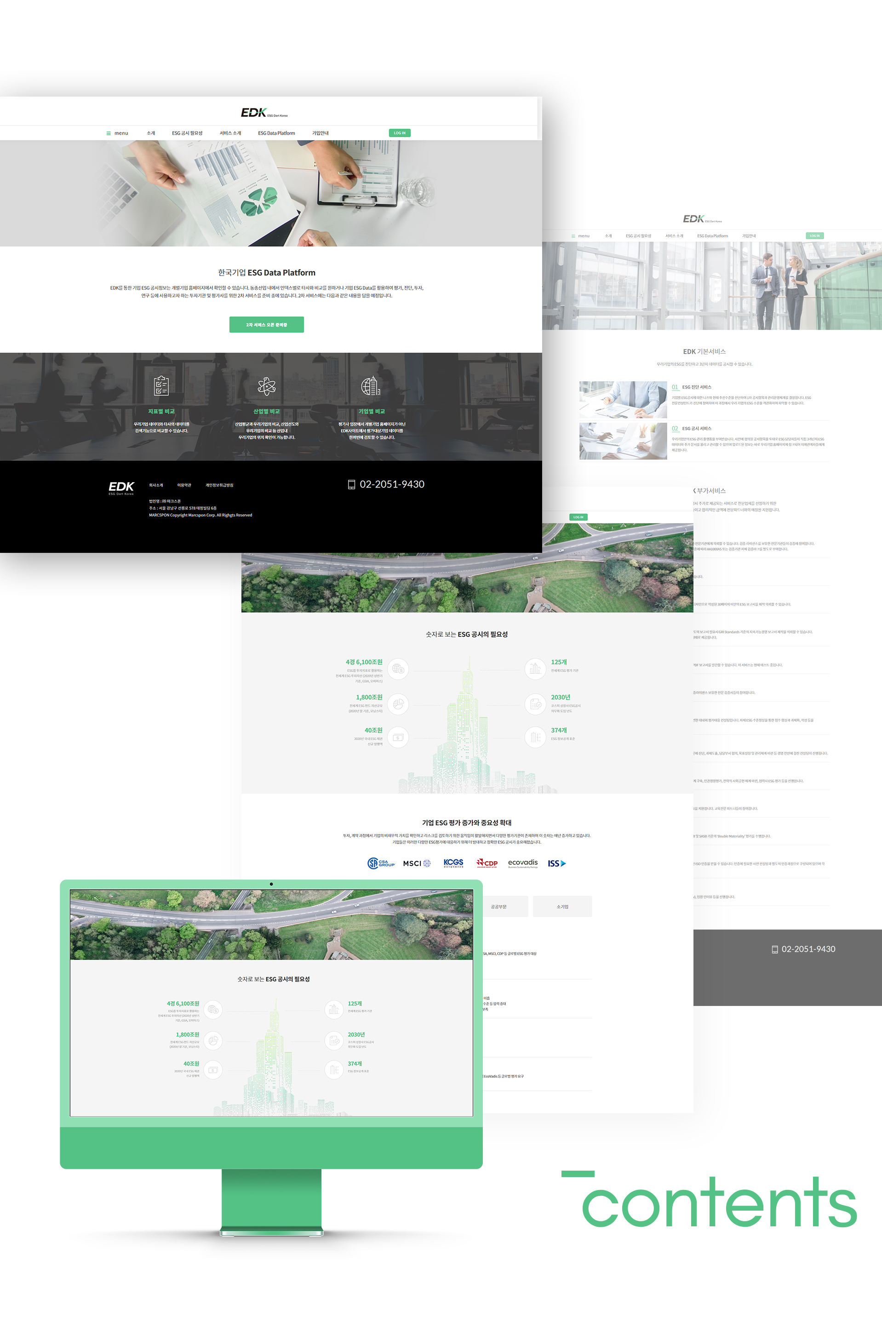Click the 2차 서비스 오픈 준비중 button
Image resolution: width=882 pixels, height=1339 pixels.
266,325
